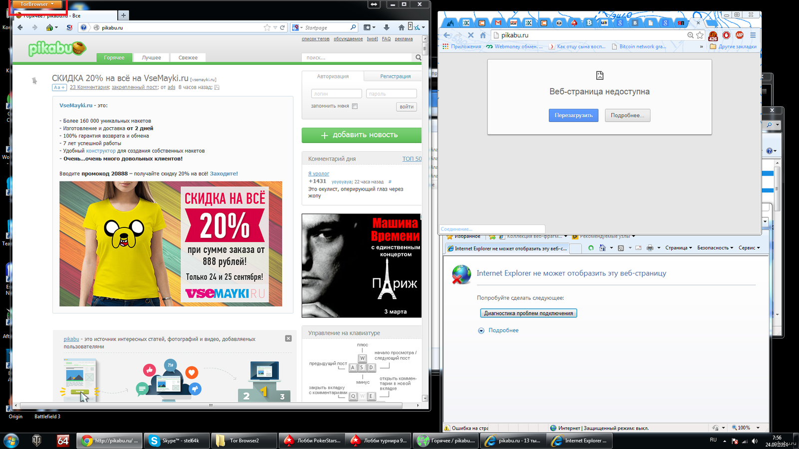
Task: Bookmark star in Tor Browser address bar
Action: 267,27
